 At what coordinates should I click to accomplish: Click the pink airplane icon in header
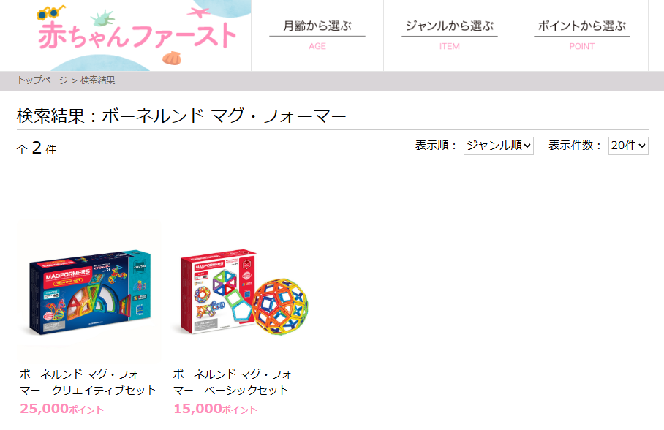tap(198, 12)
